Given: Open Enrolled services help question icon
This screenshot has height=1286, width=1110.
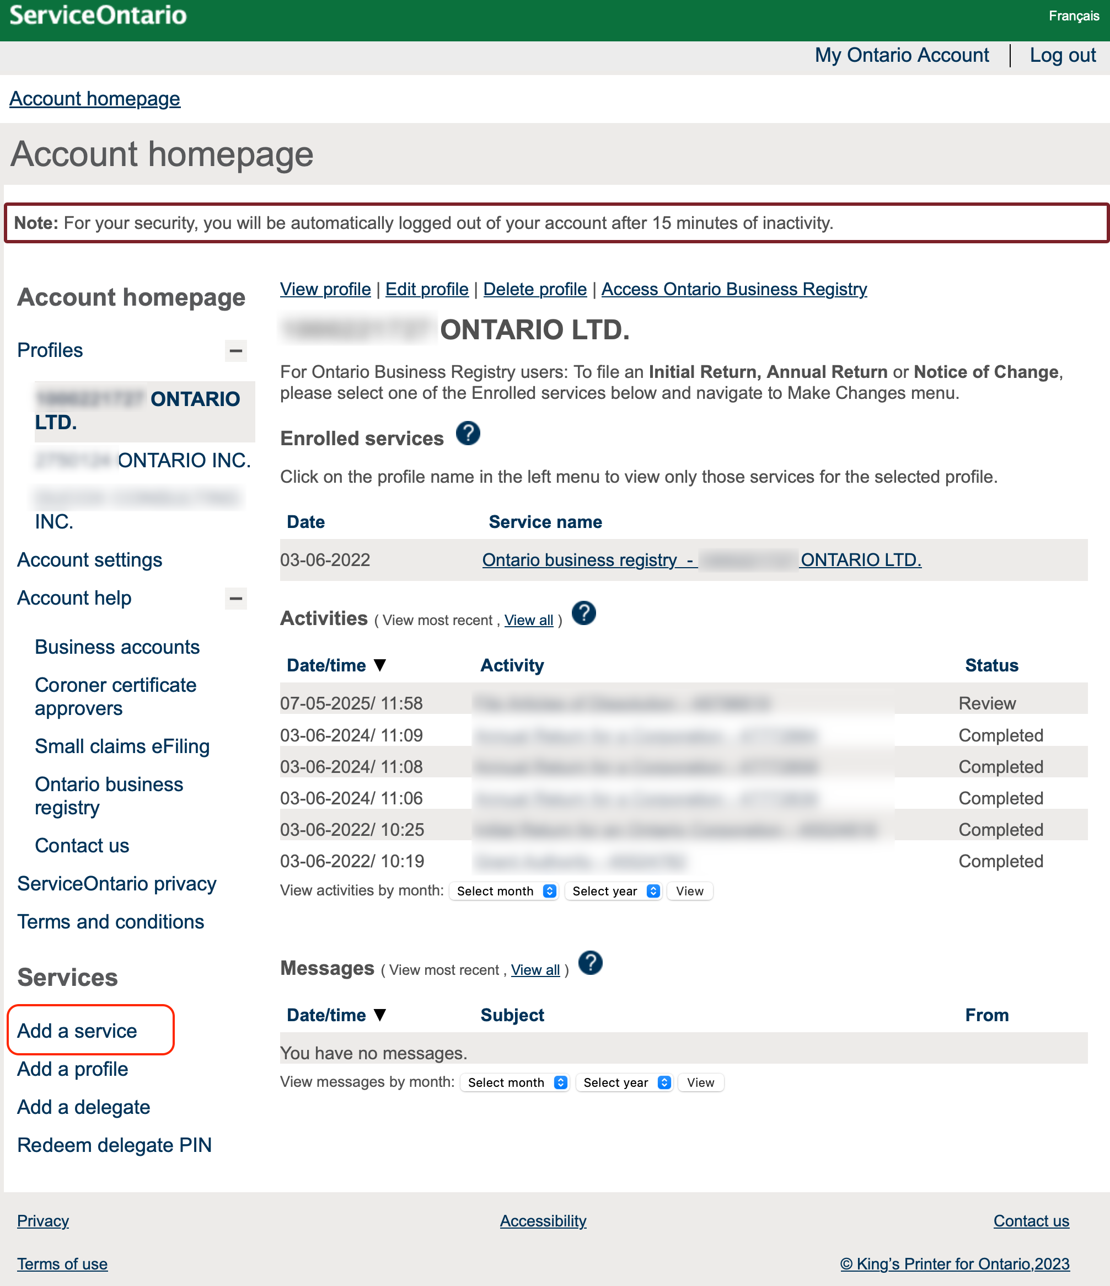Looking at the screenshot, I should (468, 433).
